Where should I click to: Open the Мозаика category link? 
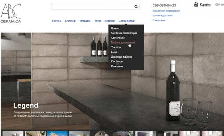click(x=85, y=21)
